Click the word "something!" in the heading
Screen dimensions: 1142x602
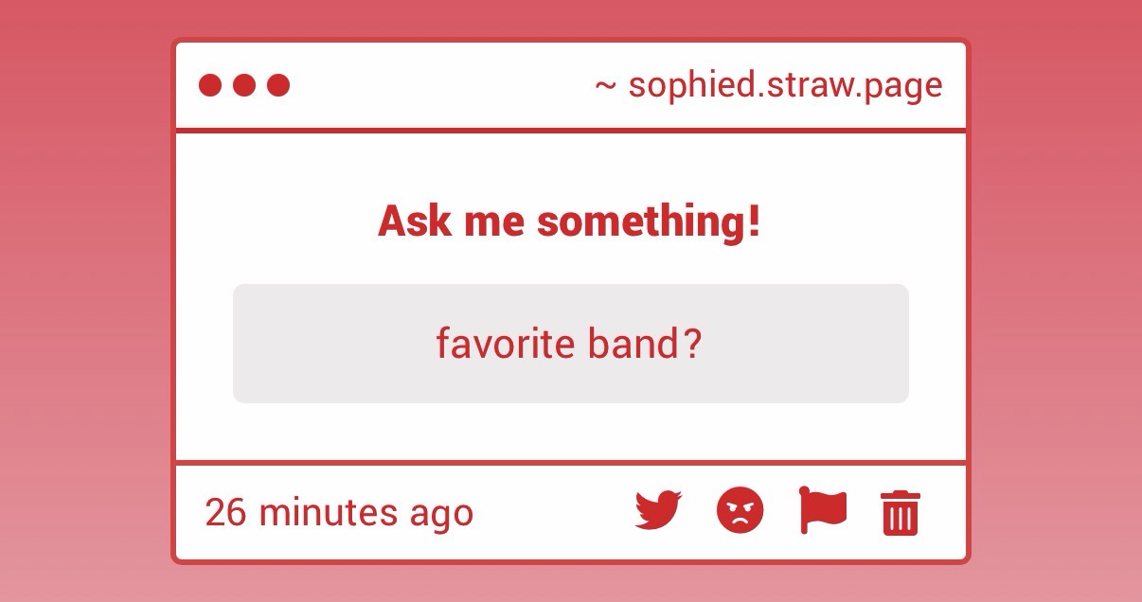tap(649, 221)
